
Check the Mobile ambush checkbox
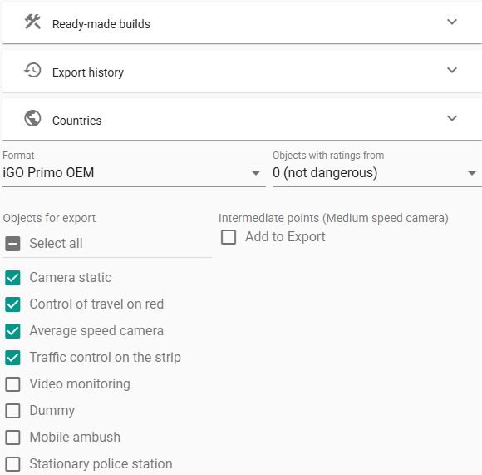click(12, 438)
